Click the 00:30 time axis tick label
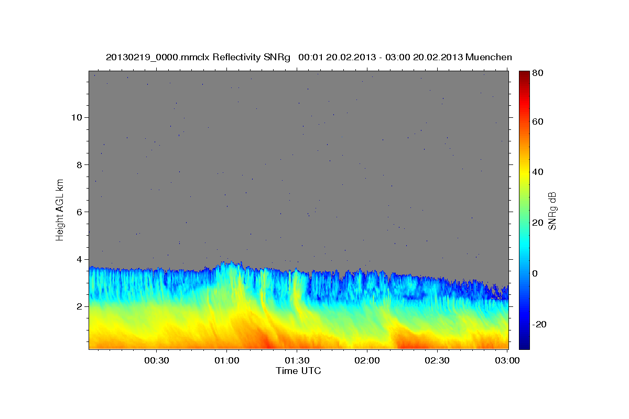This screenshot has height=419, width=629. [156, 361]
